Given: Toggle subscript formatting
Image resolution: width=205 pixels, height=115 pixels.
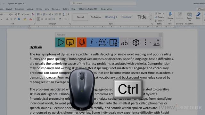Looking at the screenshot, I should point(11,19).
